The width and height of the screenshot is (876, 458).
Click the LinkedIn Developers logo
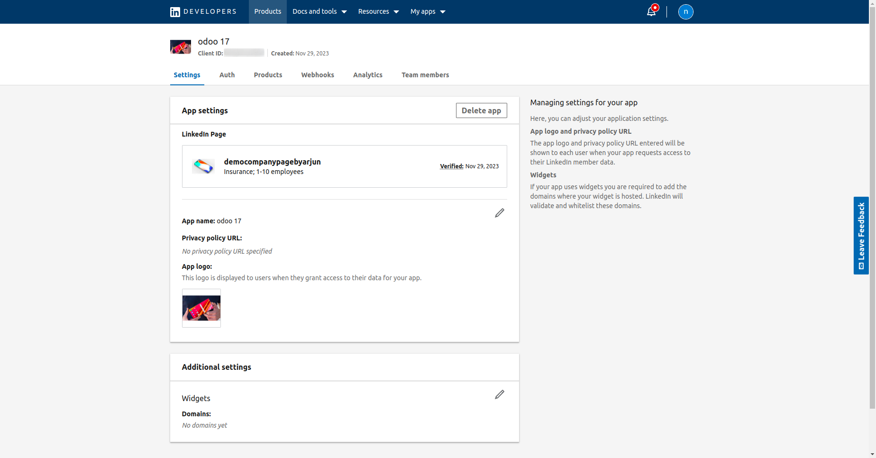pos(203,12)
